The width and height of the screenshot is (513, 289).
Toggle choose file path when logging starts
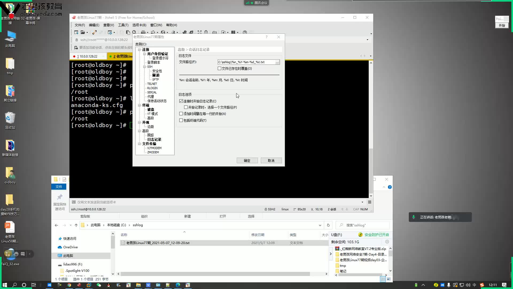pyautogui.click(x=186, y=107)
